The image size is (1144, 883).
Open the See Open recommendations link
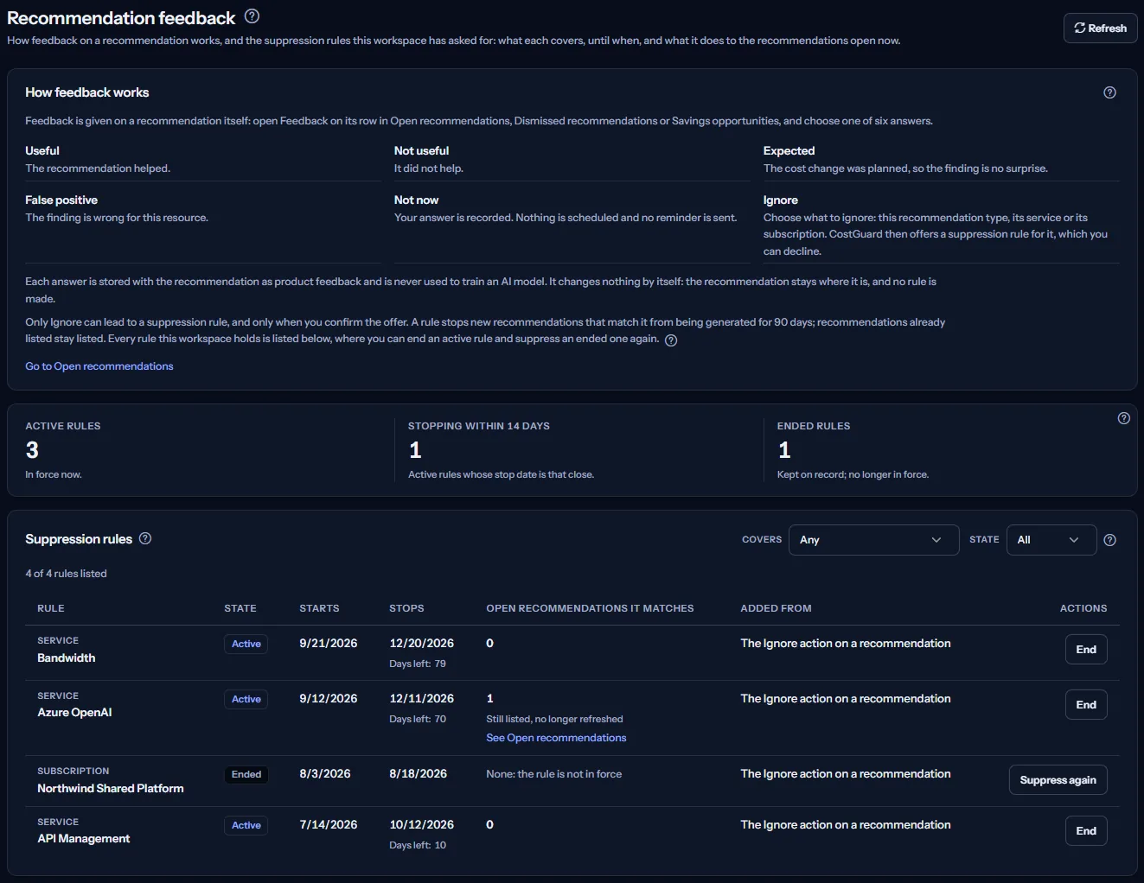pyautogui.click(x=556, y=738)
